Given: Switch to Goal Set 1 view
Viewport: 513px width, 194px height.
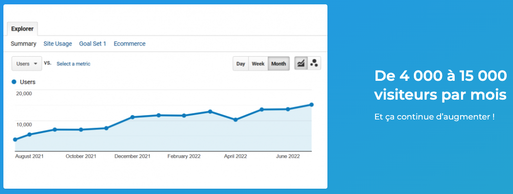Looking at the screenshot, I should (x=93, y=44).
